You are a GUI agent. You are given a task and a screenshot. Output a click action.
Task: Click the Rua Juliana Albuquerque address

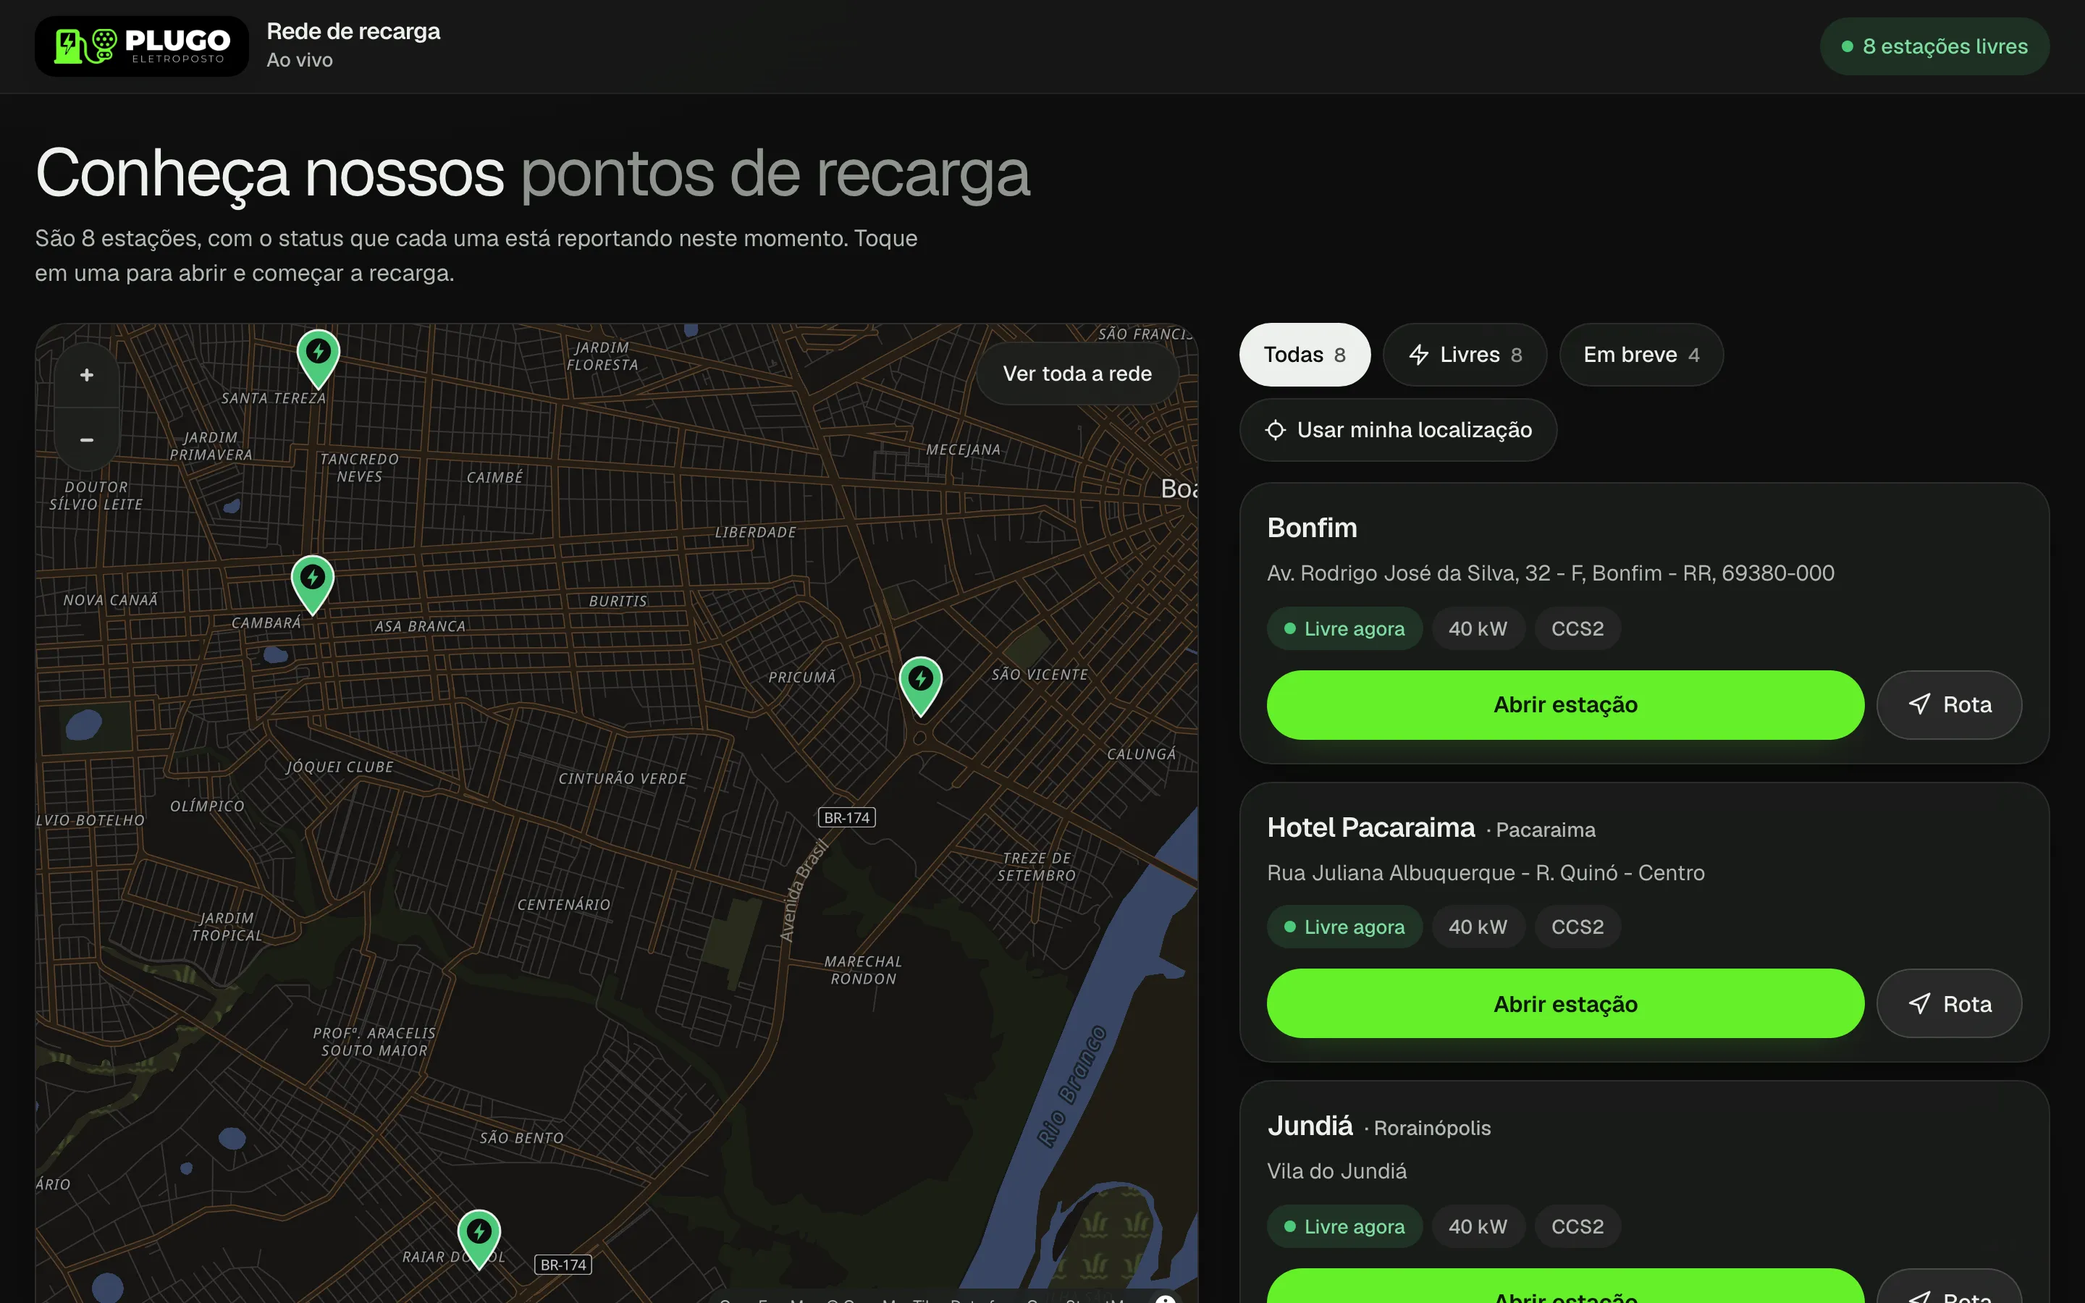1486,873
